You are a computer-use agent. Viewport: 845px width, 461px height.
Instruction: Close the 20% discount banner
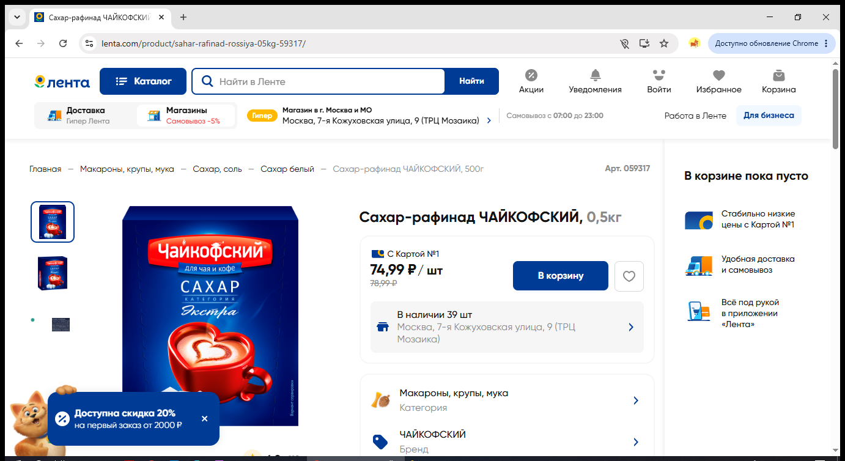[205, 419]
